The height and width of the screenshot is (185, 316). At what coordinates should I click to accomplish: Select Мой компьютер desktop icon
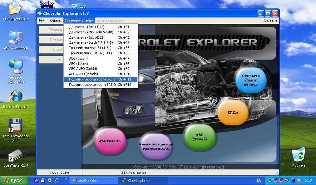point(15,40)
